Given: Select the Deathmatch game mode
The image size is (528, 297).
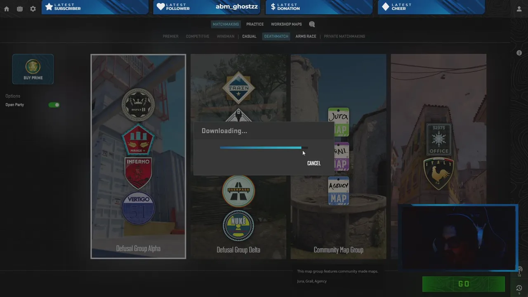Looking at the screenshot, I should pos(276,36).
